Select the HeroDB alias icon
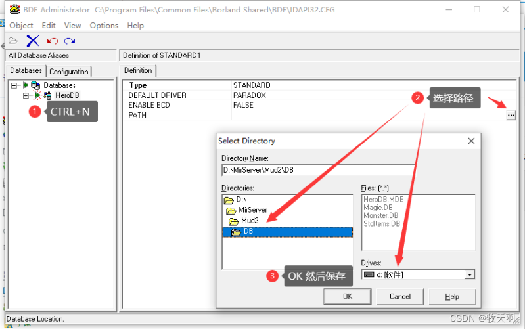 pos(47,95)
